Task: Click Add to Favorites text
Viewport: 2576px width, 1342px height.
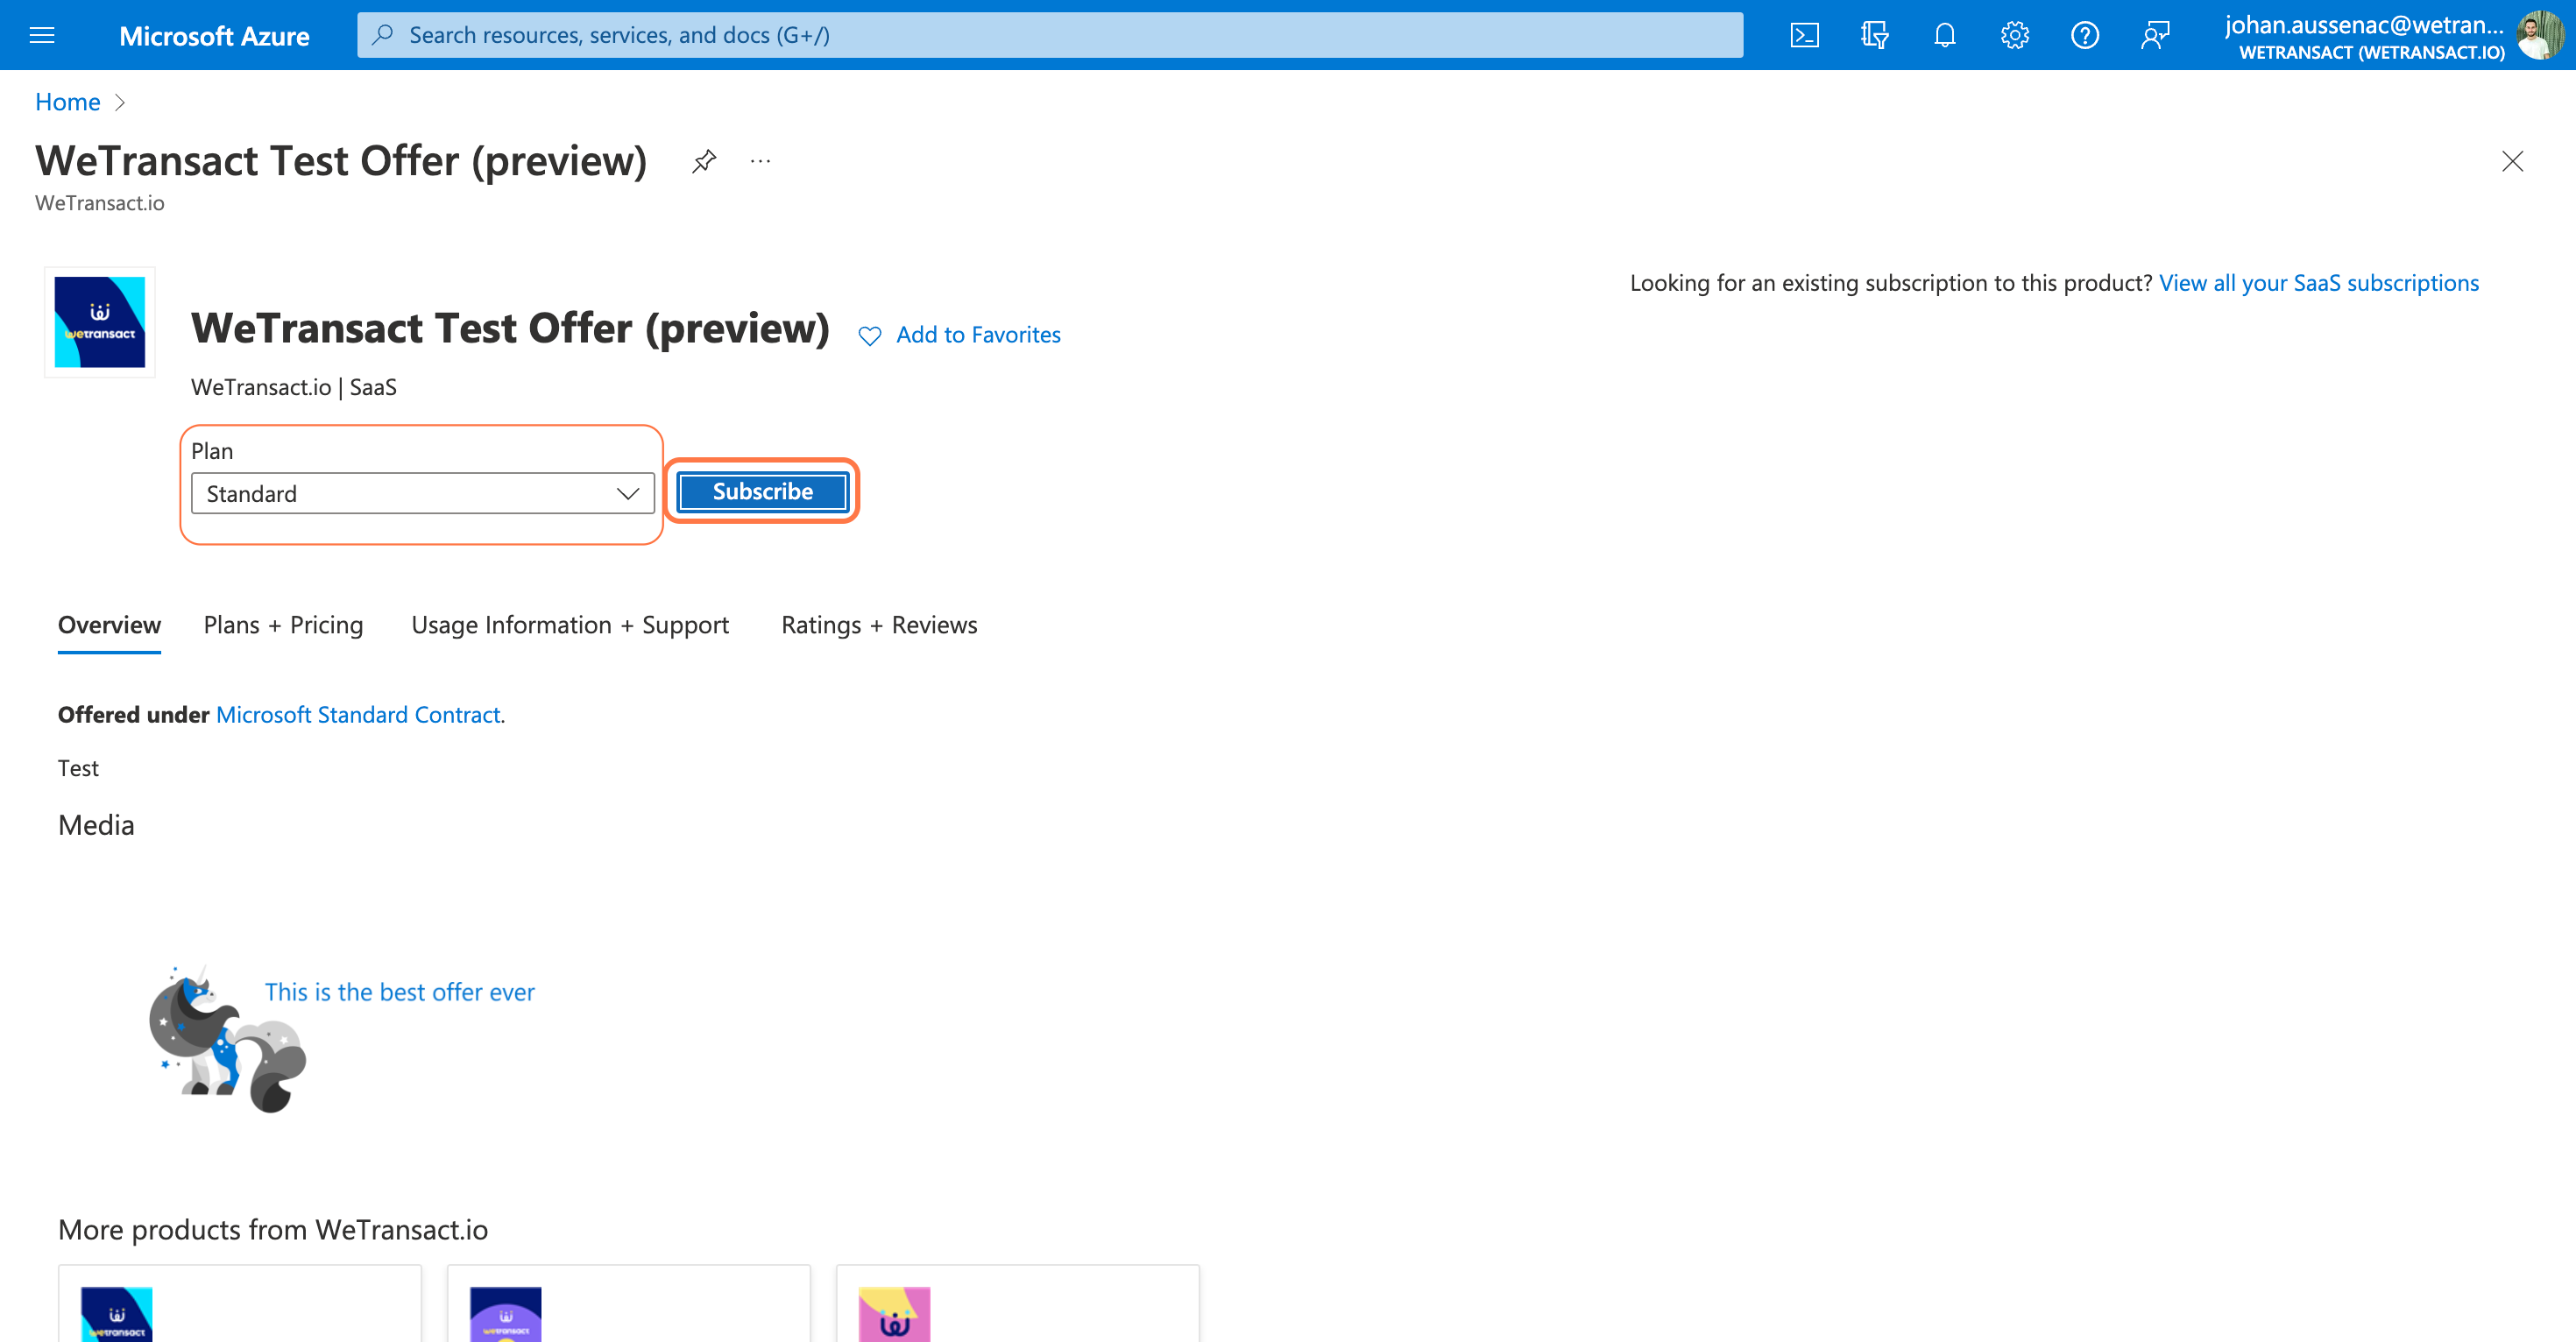Action: 978,335
